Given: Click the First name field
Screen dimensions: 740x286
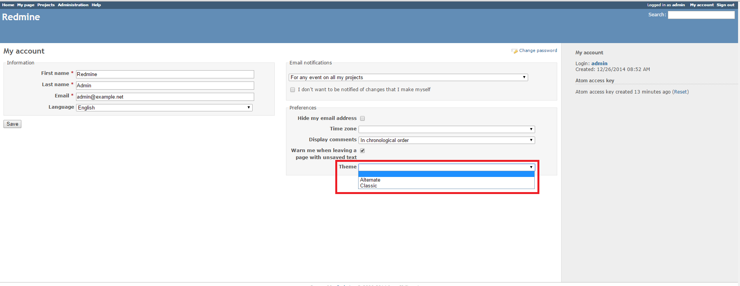Looking at the screenshot, I should (165, 74).
